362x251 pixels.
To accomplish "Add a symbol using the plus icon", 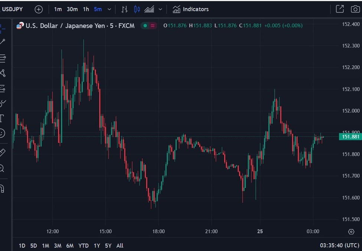I will click(39, 9).
